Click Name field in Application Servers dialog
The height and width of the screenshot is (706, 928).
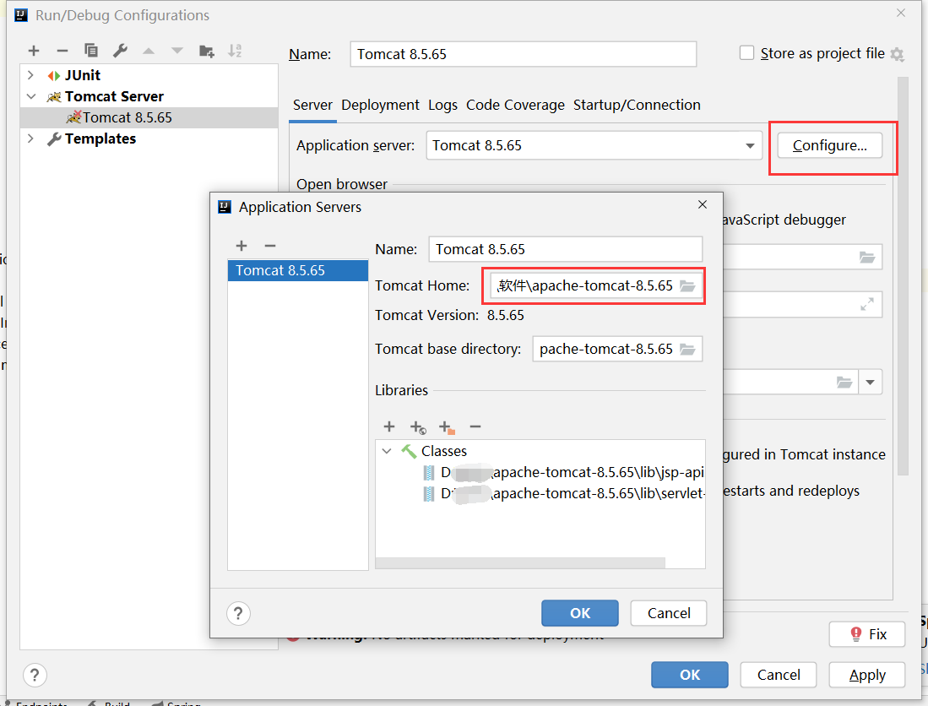tap(565, 249)
